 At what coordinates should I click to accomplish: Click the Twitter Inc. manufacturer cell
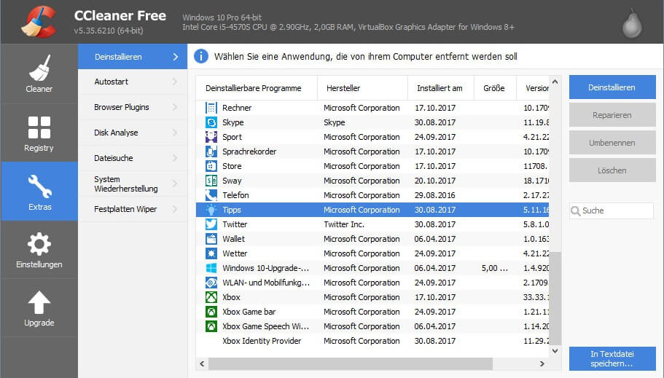point(344,224)
